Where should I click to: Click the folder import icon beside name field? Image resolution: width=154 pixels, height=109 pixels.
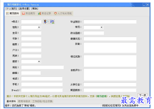tap(52, 21)
